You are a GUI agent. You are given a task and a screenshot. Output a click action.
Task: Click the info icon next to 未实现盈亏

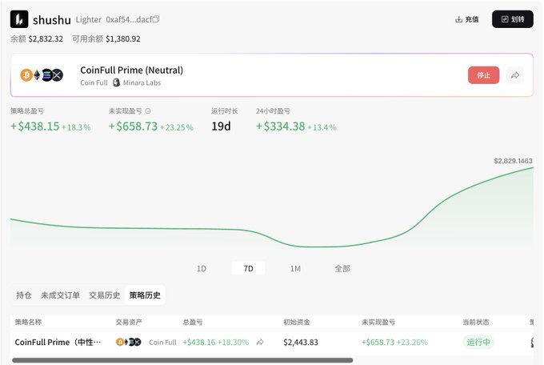148,111
